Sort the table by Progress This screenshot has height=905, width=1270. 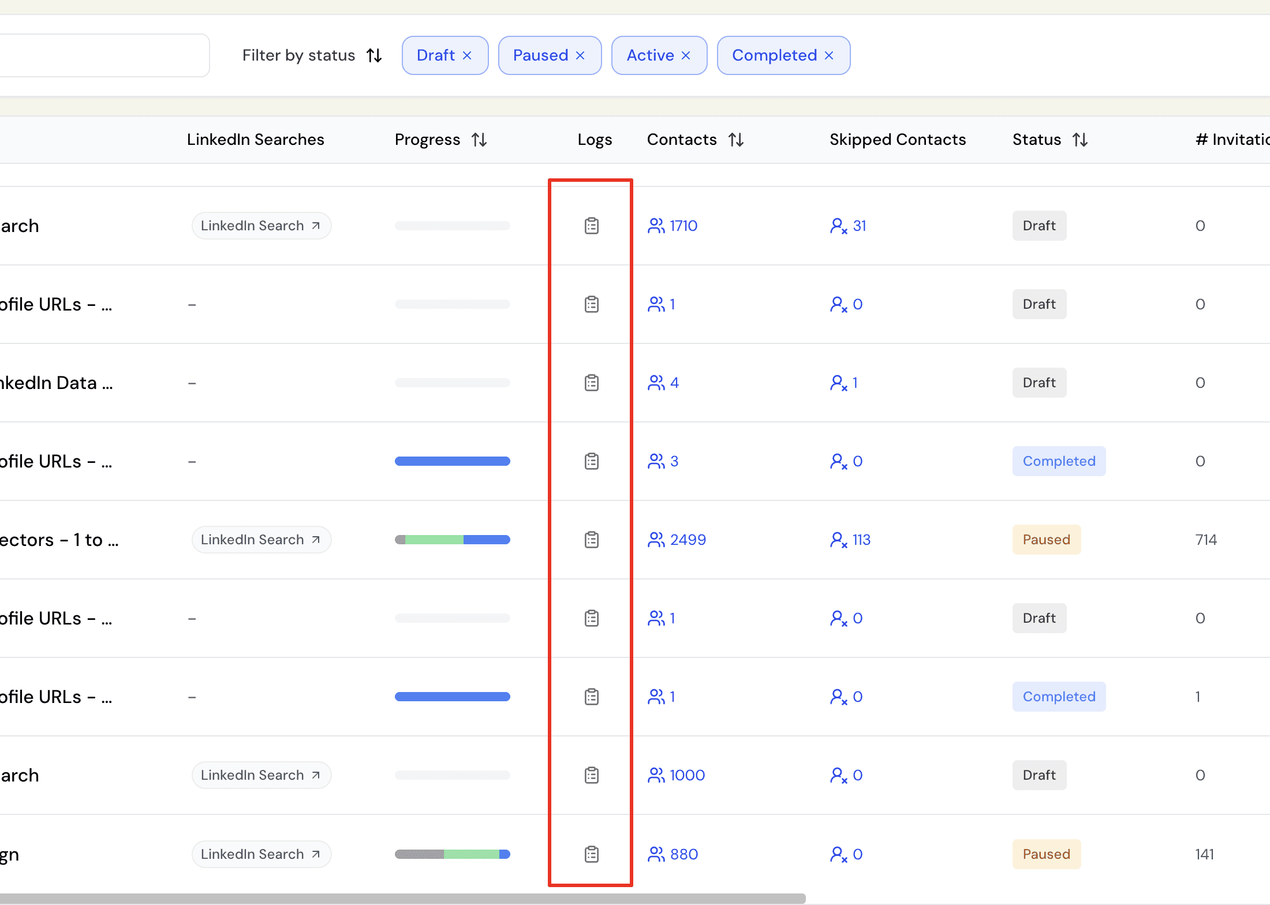[x=479, y=139]
